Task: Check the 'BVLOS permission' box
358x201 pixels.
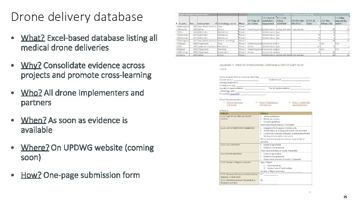Action: coord(261,119)
